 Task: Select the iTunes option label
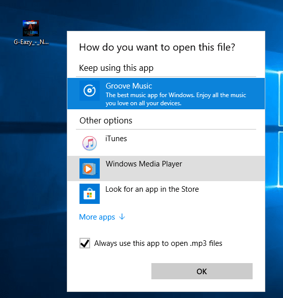coord(116,139)
